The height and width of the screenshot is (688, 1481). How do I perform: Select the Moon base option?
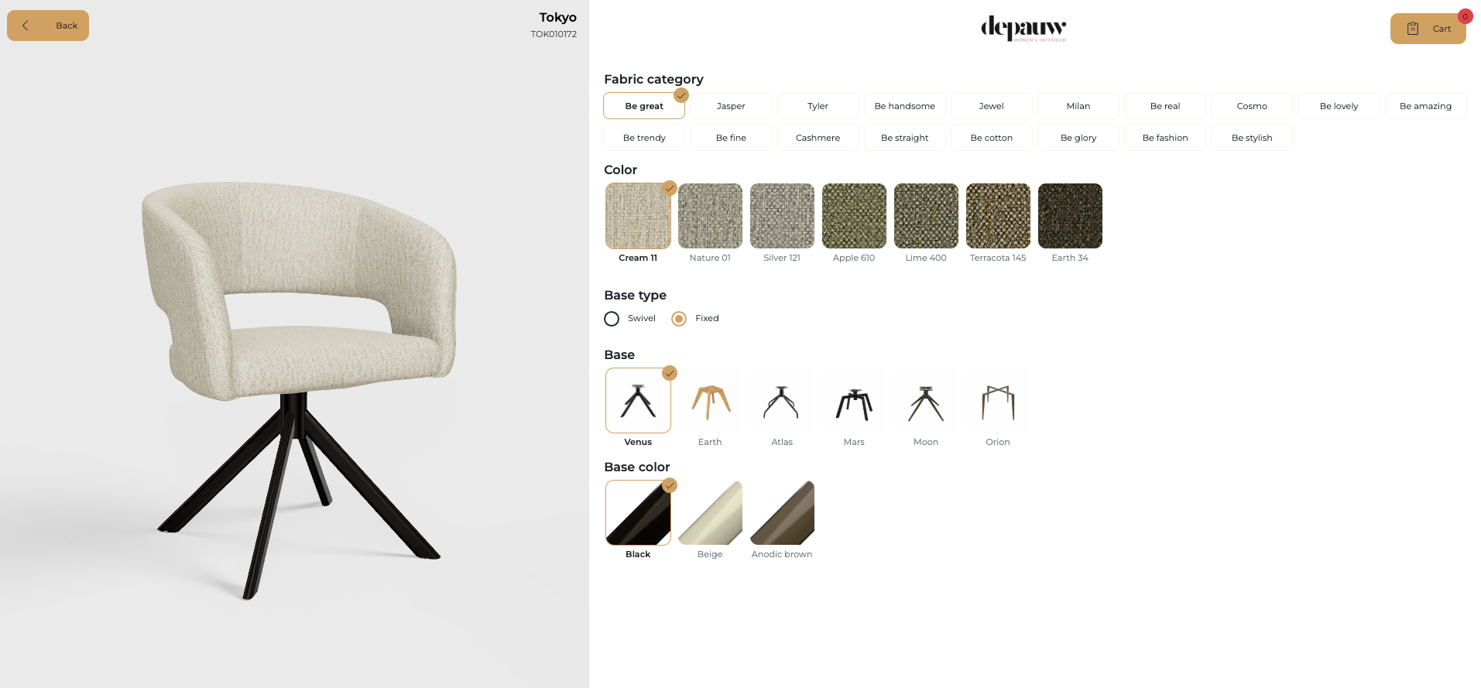(926, 401)
